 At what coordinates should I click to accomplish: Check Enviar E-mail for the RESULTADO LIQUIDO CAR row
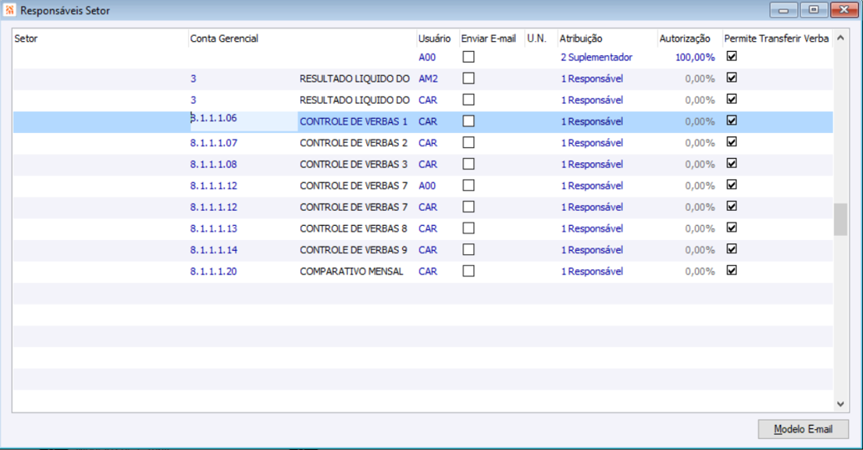pos(468,100)
